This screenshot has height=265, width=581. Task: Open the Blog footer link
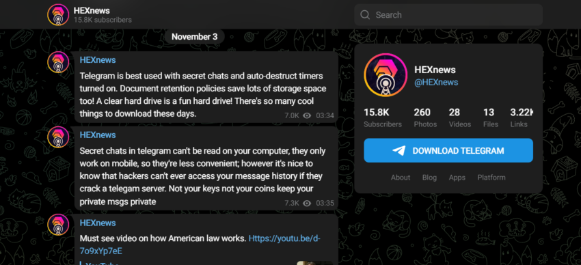click(x=429, y=178)
